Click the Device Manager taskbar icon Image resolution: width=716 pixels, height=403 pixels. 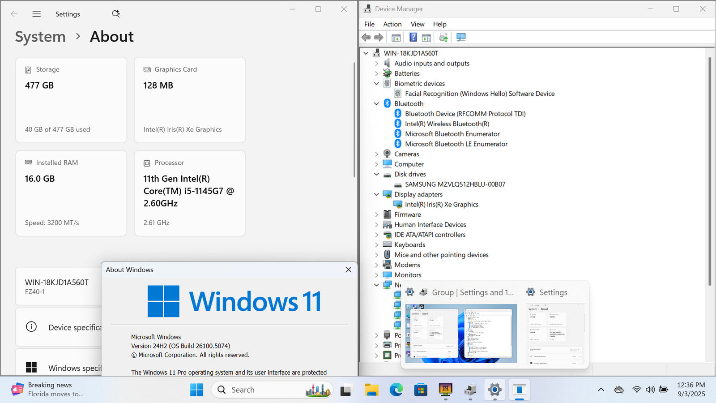(x=470, y=390)
